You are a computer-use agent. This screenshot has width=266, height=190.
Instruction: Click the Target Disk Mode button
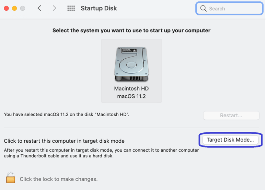click(x=230, y=140)
